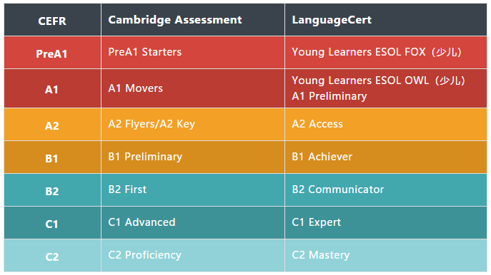Click the PreA1 level cell
This screenshot has height=275, width=491.
[x=52, y=53]
